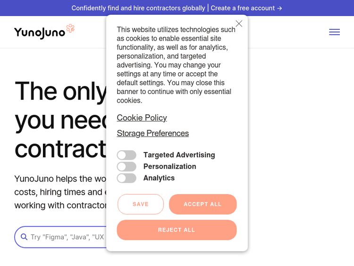Accept all cookies
Screen dimensions: 354x266
202,204
